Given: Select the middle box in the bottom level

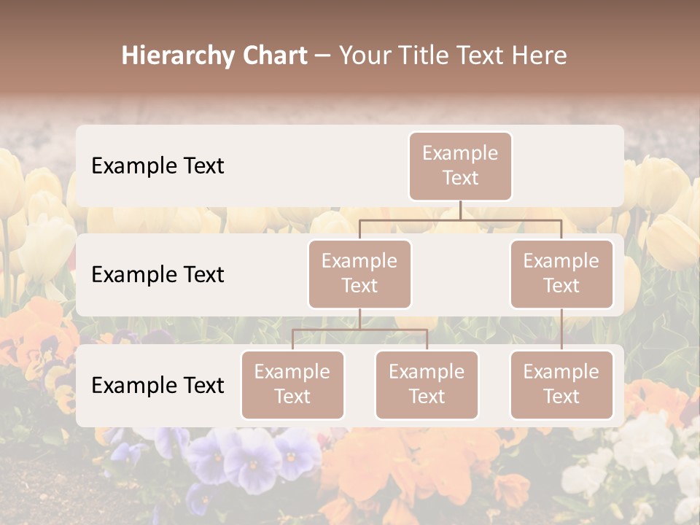Looking at the screenshot, I should 427,385.
